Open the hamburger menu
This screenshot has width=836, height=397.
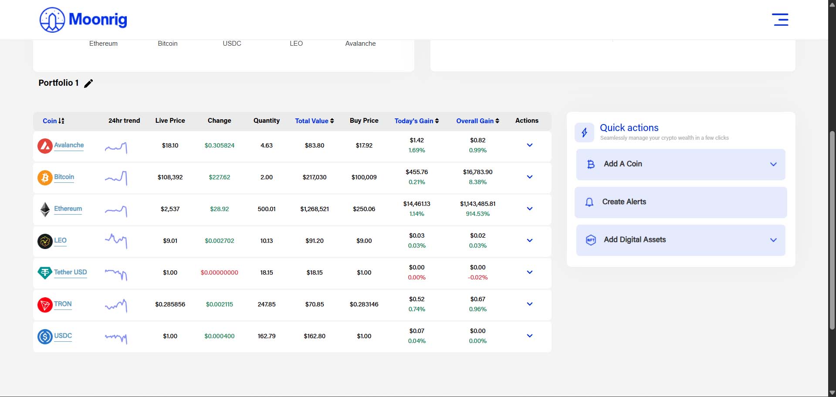(x=780, y=20)
